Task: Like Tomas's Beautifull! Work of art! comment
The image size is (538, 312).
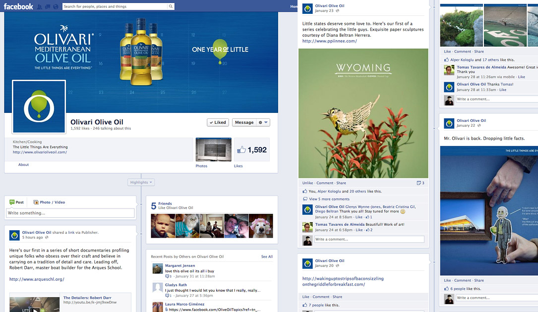Action: tap(359, 230)
